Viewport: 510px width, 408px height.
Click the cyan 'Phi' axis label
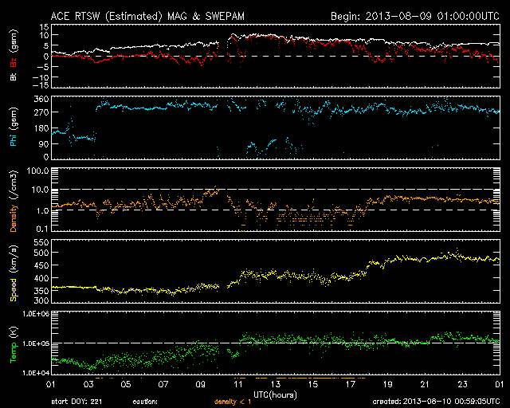pyautogui.click(x=14, y=140)
